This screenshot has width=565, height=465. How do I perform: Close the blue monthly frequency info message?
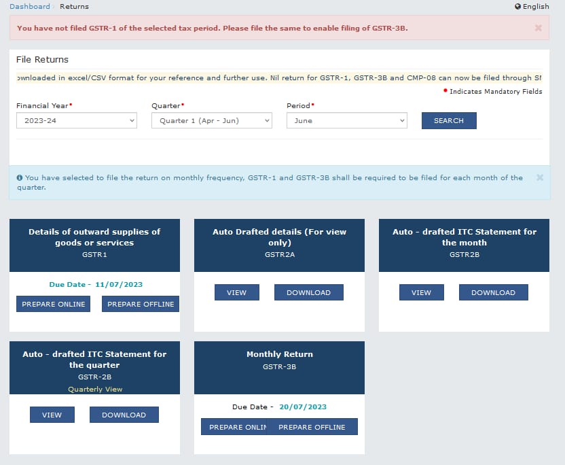540,177
